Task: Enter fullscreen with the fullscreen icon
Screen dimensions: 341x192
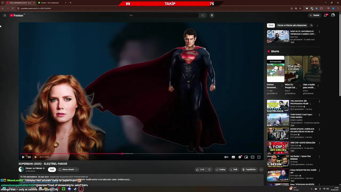Action: click(x=259, y=157)
